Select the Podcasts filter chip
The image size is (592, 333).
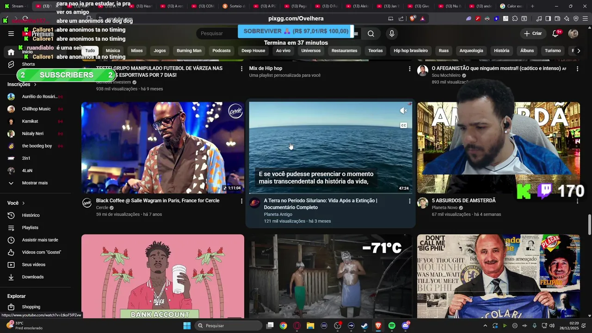point(222,50)
